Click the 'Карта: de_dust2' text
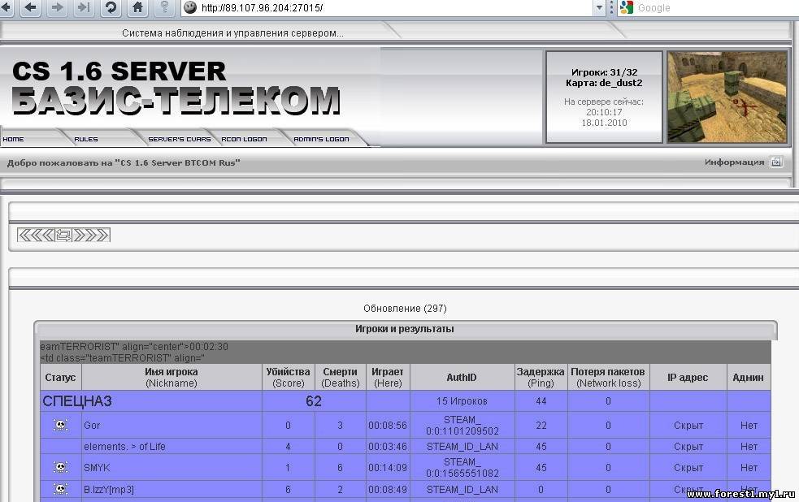The image size is (799, 502). [x=605, y=83]
